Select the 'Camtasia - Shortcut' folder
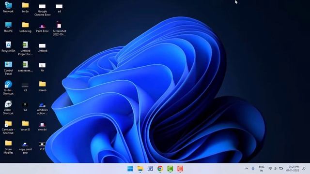Image resolution: width=310 pixels, height=174 pixels. coord(8,127)
